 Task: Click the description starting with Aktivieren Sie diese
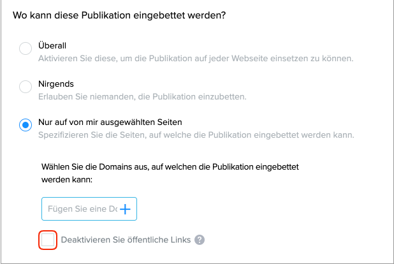pyautogui.click(x=196, y=59)
